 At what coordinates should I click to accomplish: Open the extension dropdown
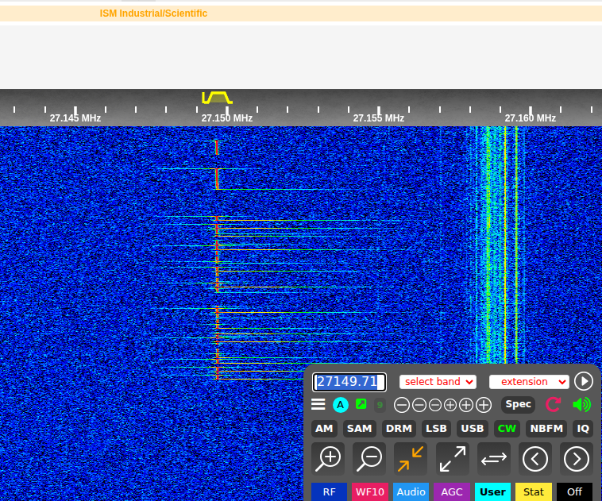click(x=529, y=382)
